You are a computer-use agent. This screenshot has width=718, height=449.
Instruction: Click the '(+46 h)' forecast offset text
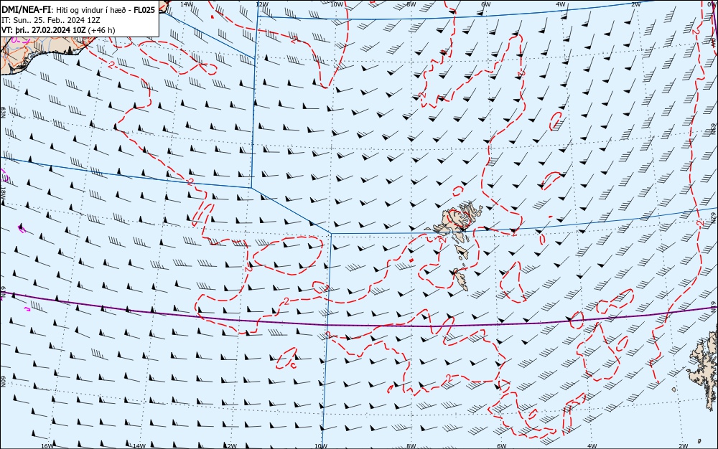click(101, 30)
